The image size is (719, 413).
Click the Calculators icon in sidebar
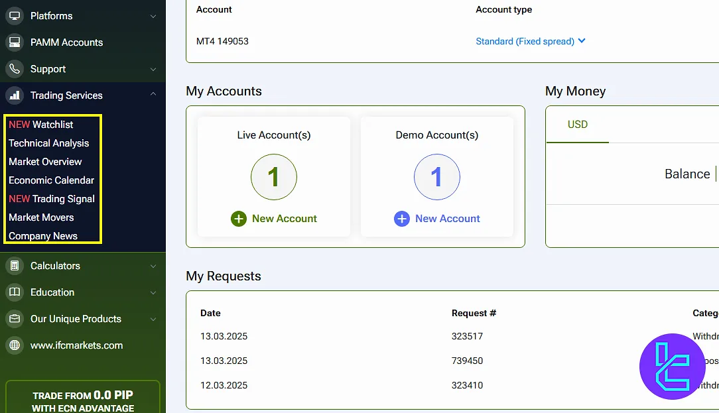click(14, 266)
